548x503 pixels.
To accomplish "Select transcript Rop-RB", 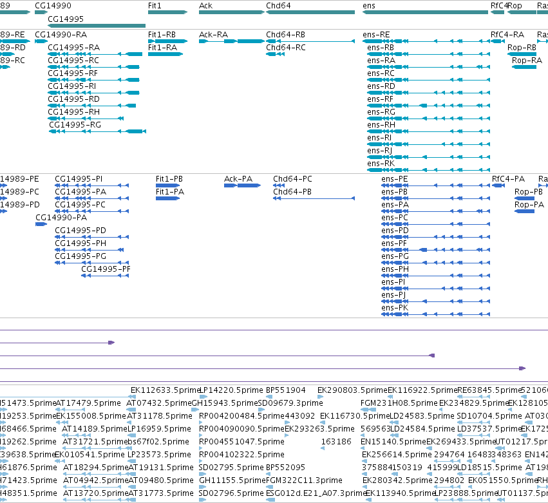I will [522, 48].
